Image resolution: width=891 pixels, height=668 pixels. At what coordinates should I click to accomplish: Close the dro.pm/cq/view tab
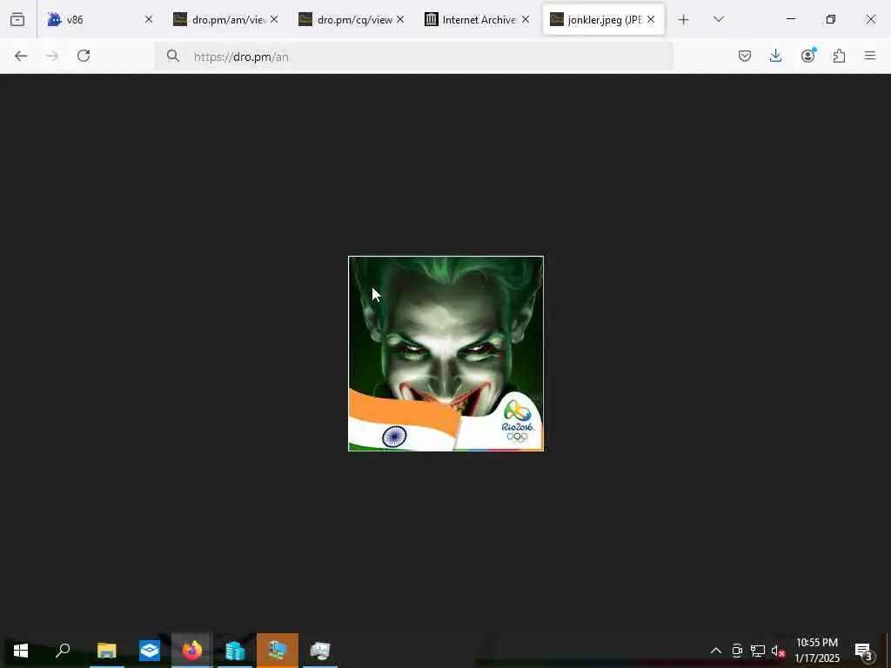click(x=400, y=20)
